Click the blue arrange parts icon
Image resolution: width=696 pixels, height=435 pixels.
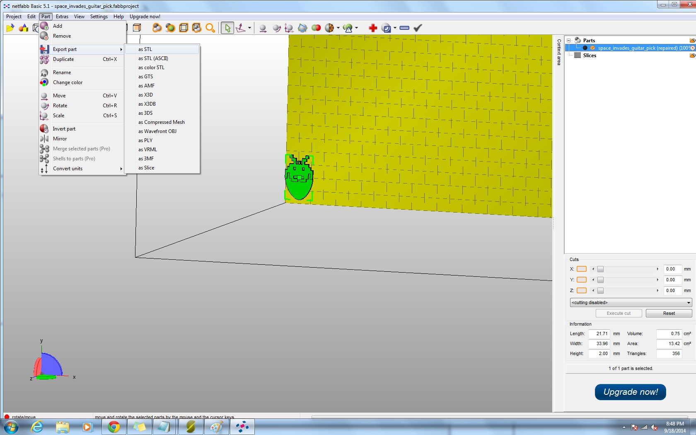click(x=302, y=28)
